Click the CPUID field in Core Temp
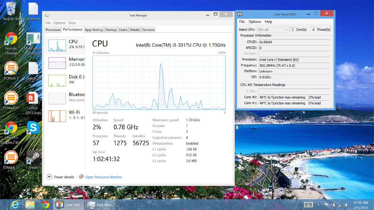The image size is (374, 210). (x=294, y=42)
